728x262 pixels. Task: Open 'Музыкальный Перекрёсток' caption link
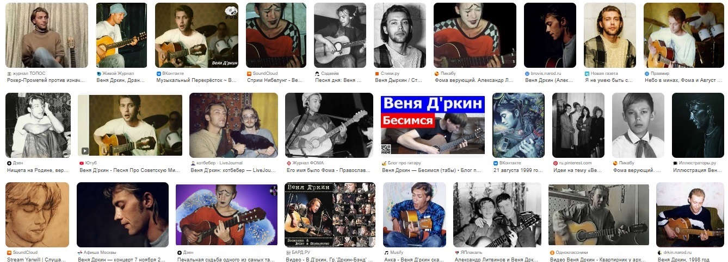point(196,80)
